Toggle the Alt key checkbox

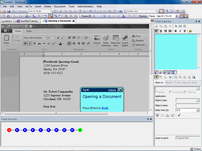(157, 92)
